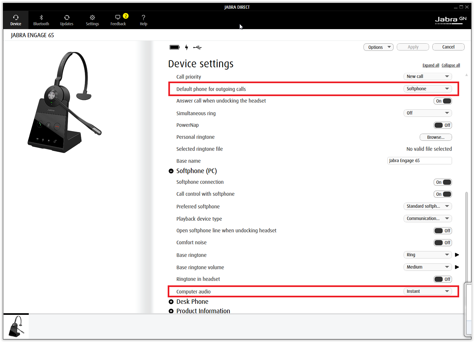Open Feedback with notification badge
Image resolution: width=474 pixels, height=342 pixels.
click(118, 19)
